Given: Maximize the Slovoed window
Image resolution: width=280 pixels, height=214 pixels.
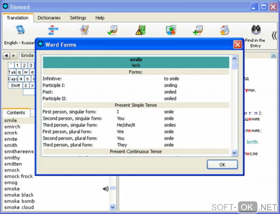Looking at the screenshot, I should pos(264,7).
